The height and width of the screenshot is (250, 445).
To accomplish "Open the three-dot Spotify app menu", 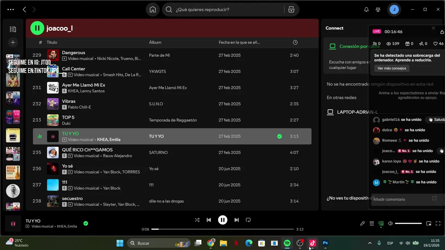I will click(x=11, y=9).
